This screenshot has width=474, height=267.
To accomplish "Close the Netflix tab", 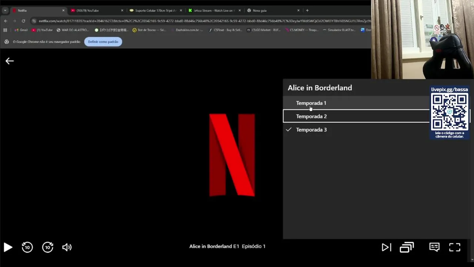I will pos(63,10).
